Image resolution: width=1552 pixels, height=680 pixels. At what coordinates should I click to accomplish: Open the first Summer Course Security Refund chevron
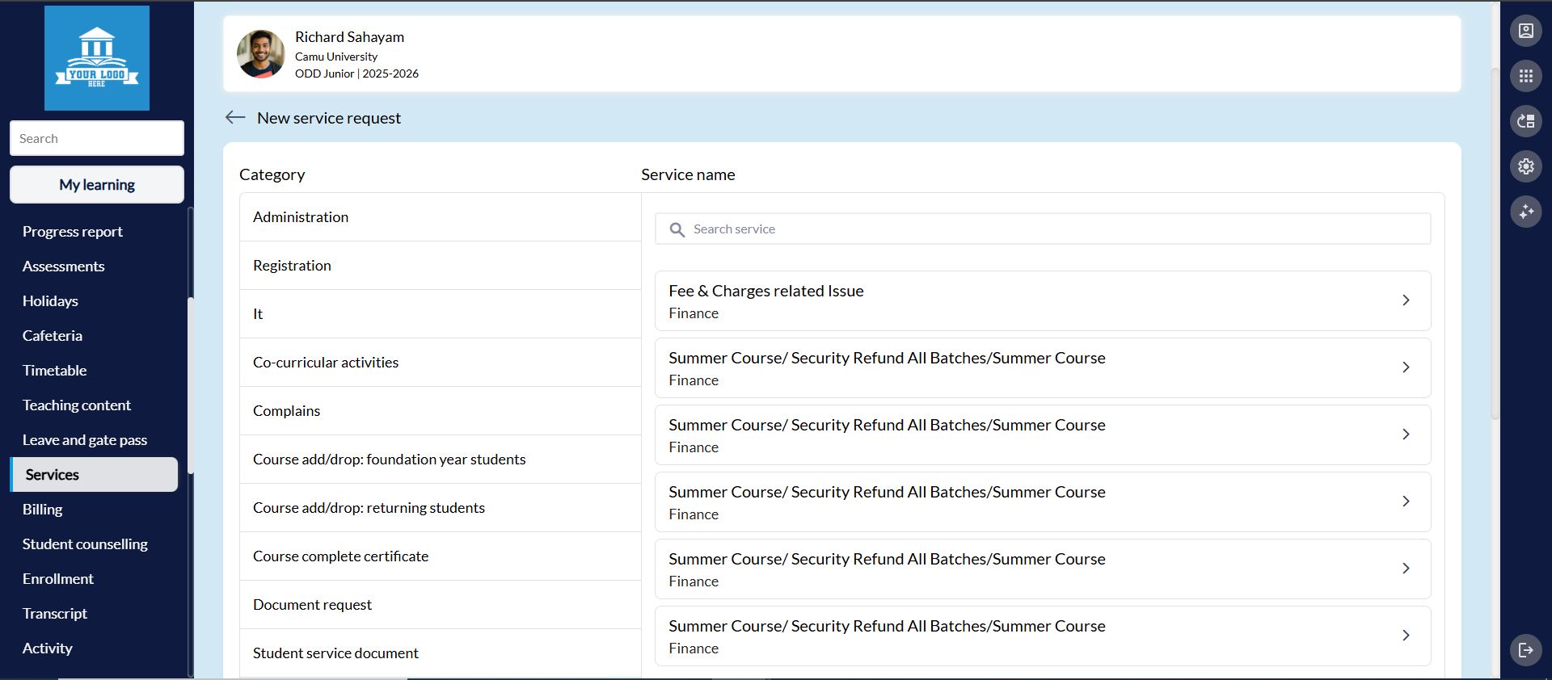click(1406, 367)
